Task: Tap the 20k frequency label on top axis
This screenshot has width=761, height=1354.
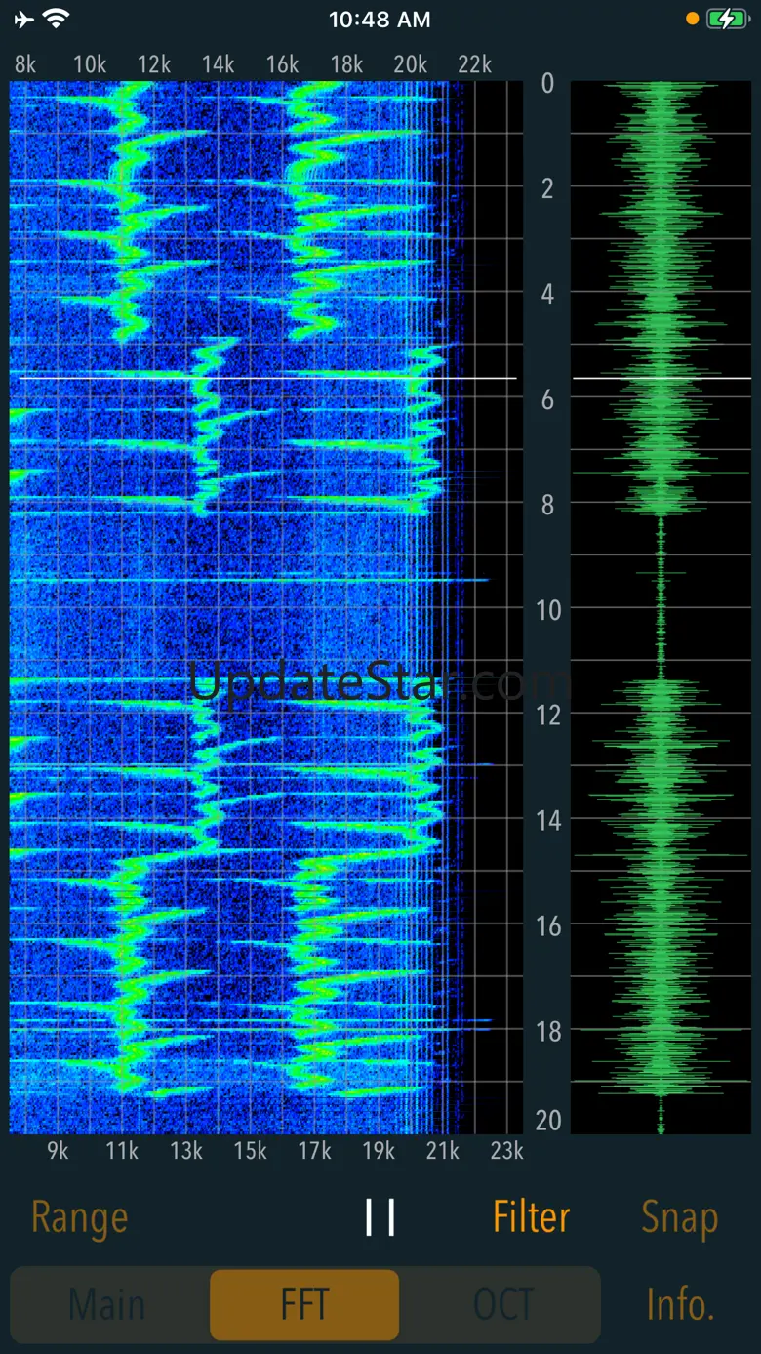Action: 411,64
